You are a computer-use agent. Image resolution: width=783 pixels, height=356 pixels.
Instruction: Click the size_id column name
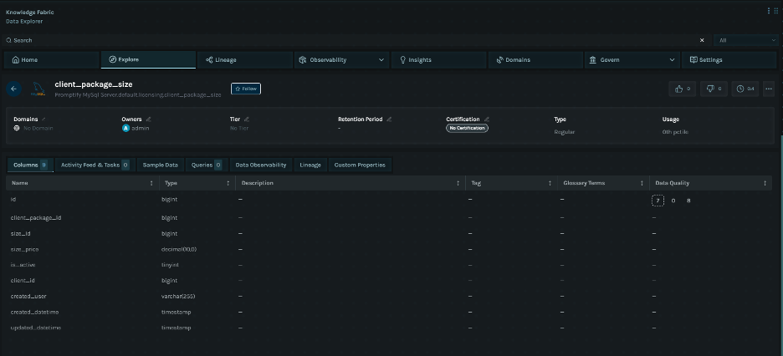tap(21, 233)
